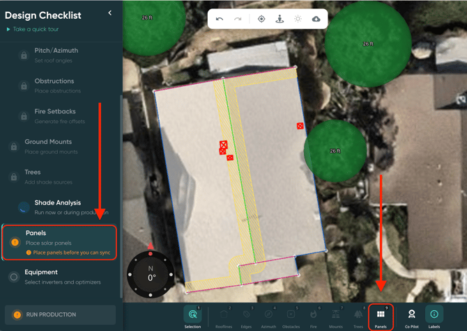Click the RUN PRODUCTION button
467x331 pixels.
(x=61, y=314)
